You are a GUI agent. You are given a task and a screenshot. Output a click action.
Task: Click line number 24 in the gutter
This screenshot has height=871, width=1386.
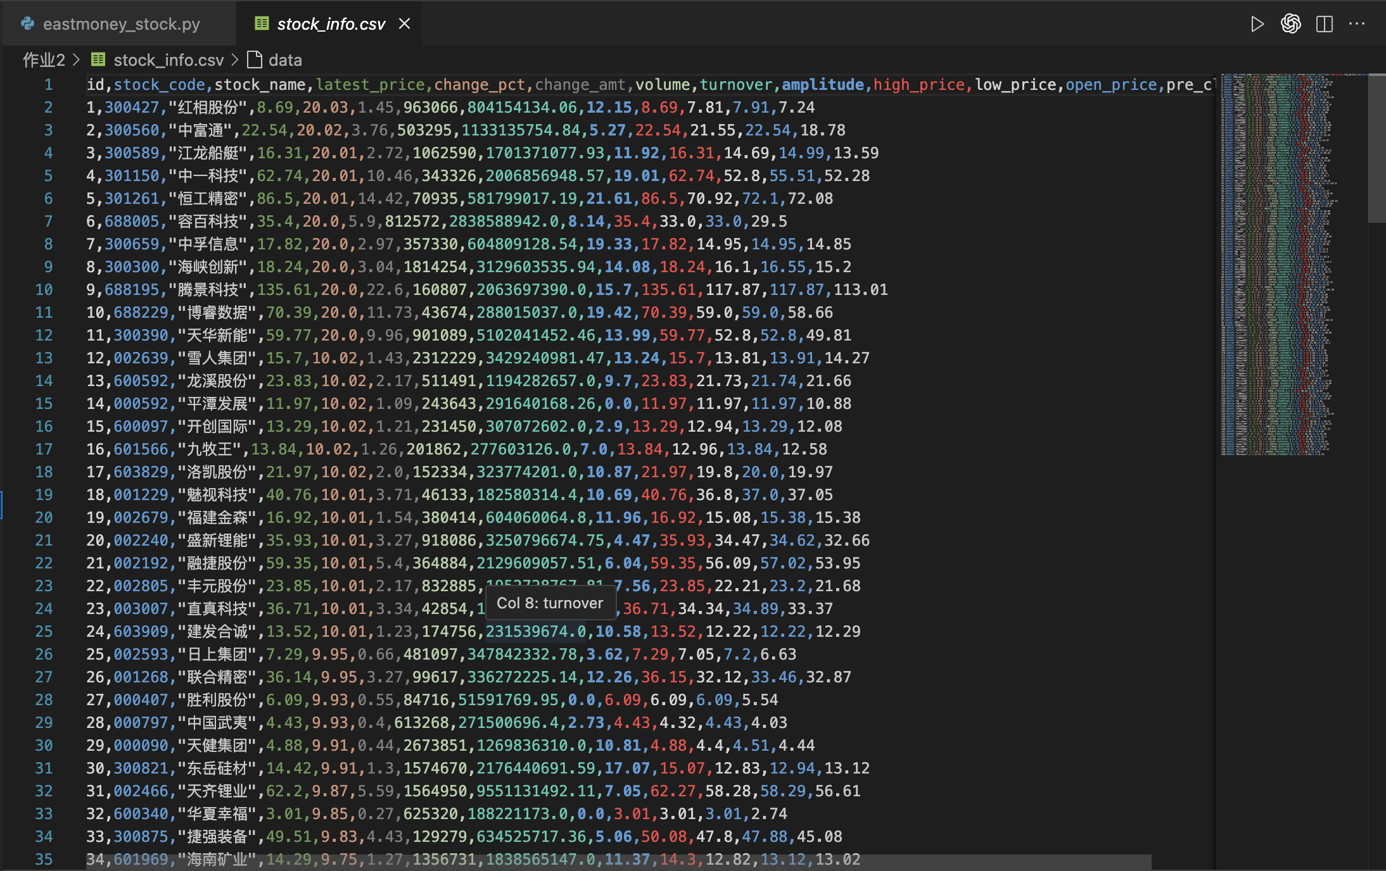tap(44, 609)
